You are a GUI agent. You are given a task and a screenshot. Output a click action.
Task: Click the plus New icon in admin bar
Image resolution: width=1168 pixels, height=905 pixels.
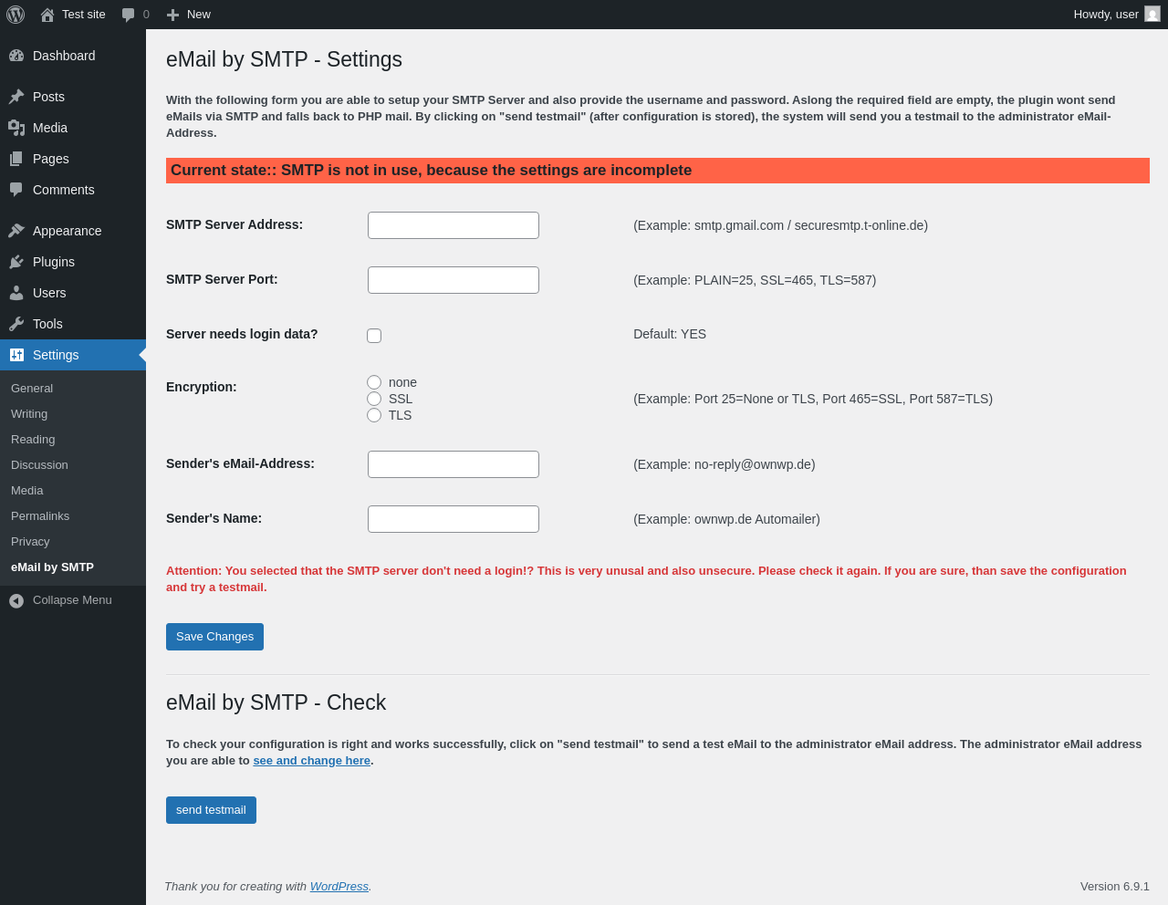tap(172, 15)
